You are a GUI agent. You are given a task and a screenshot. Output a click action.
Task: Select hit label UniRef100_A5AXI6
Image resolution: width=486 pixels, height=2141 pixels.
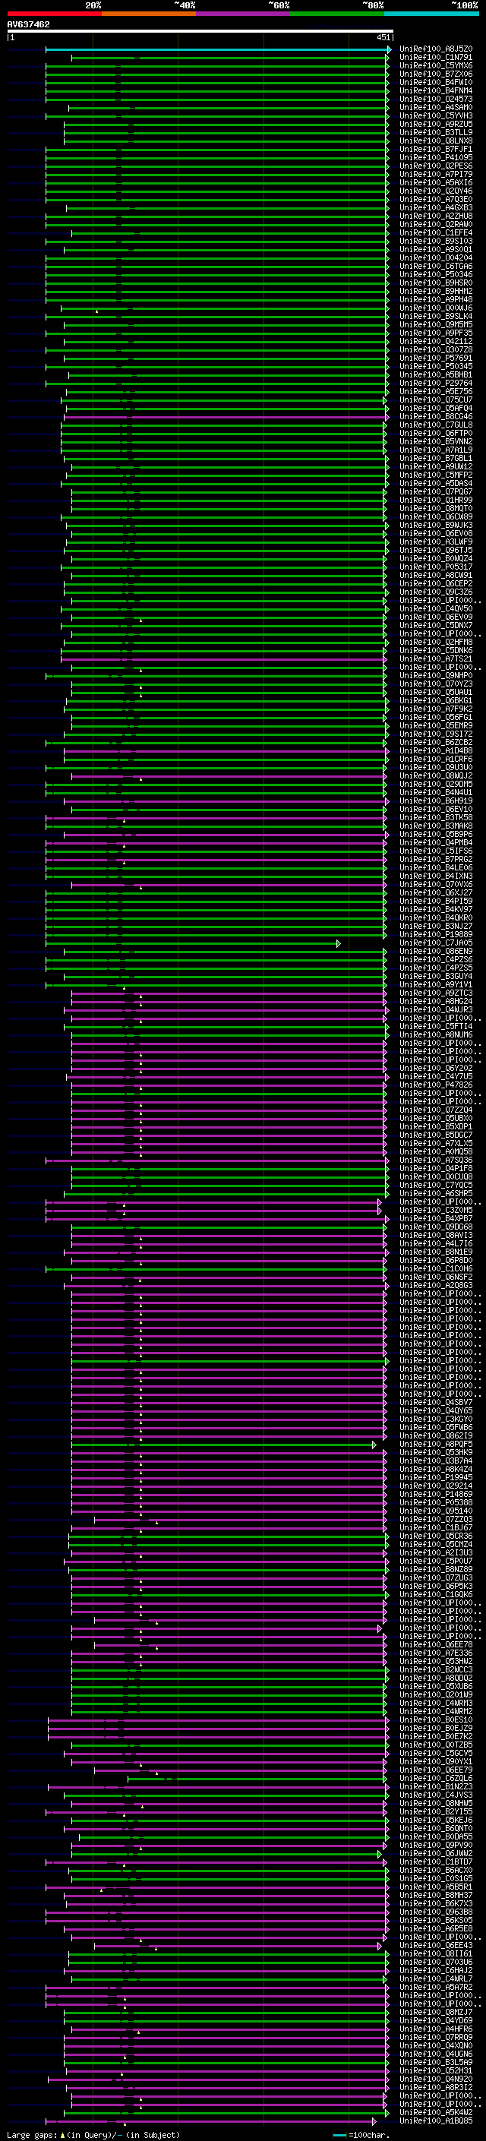(x=436, y=183)
